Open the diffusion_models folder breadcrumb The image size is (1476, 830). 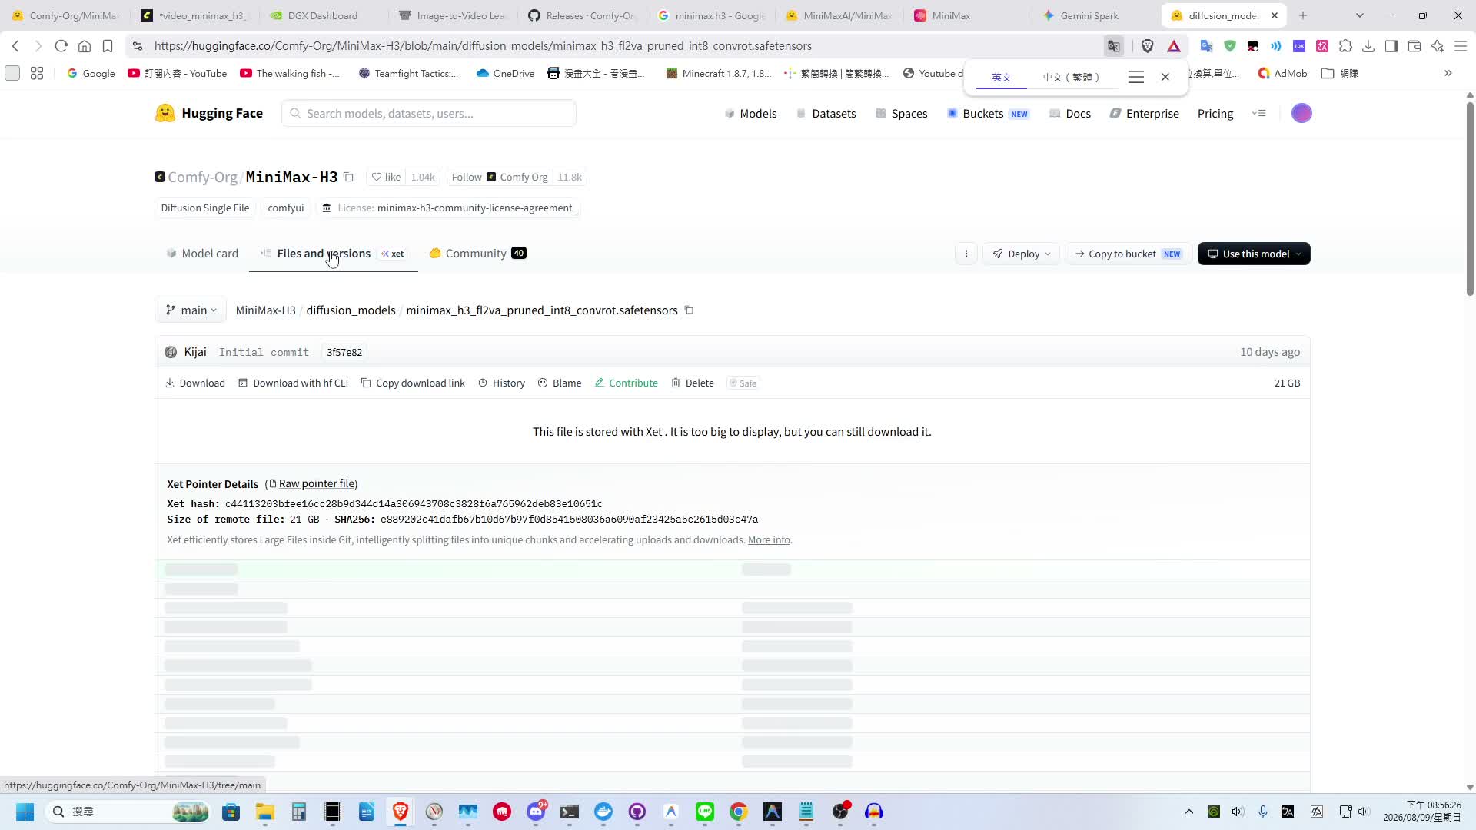coord(351,310)
